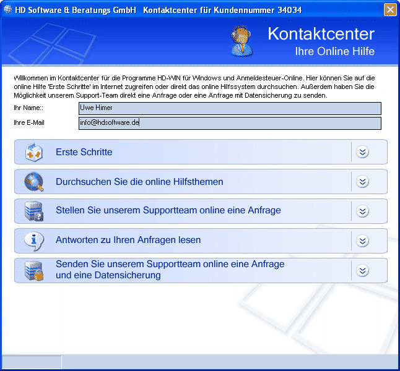400x371 pixels.
Task: Close the Kontaktcenter window
Action: tap(390, 10)
